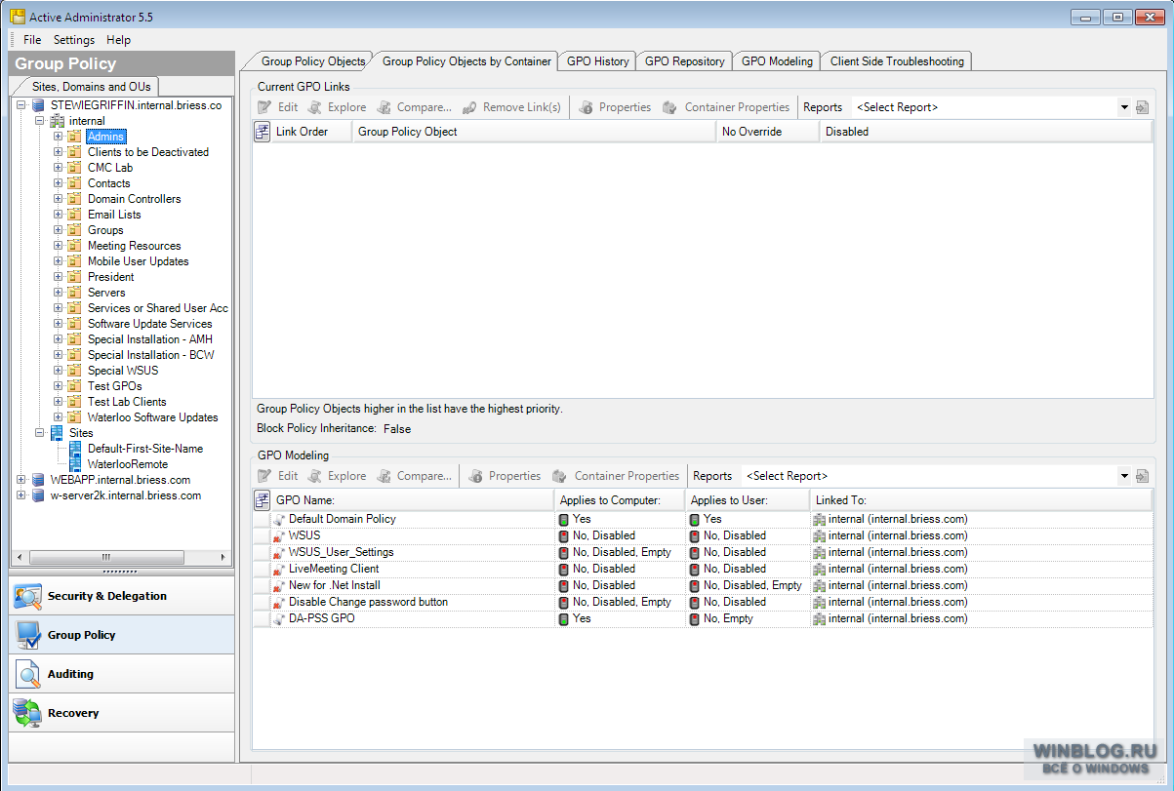Click Container Properties icon in GPO Modeling toolbar
1174x791 pixels.
pos(560,476)
